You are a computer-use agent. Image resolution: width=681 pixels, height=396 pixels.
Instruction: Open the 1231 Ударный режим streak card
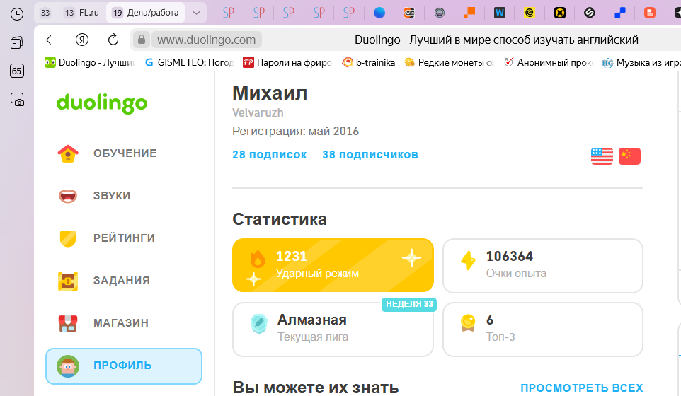click(x=333, y=265)
